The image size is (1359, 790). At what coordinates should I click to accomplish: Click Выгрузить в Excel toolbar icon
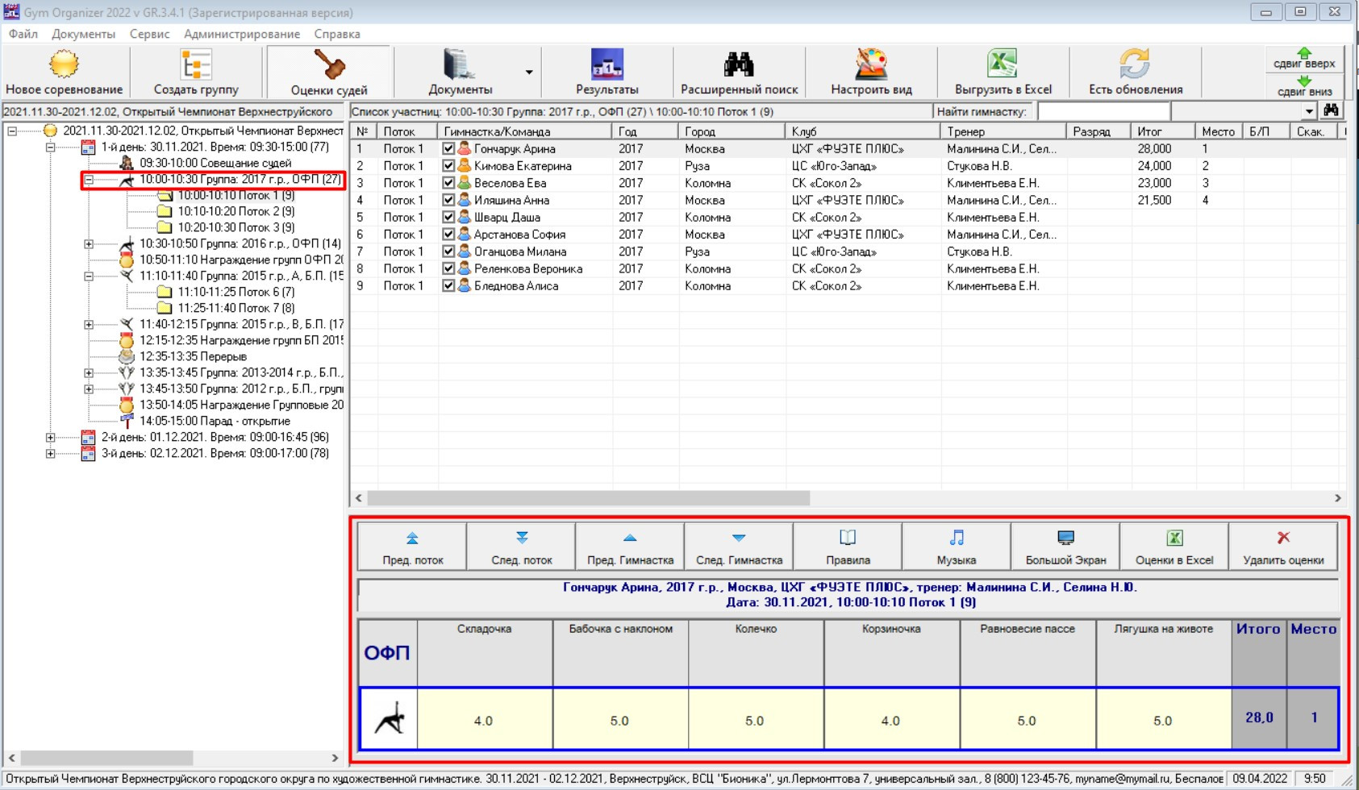pyautogui.click(x=1003, y=64)
